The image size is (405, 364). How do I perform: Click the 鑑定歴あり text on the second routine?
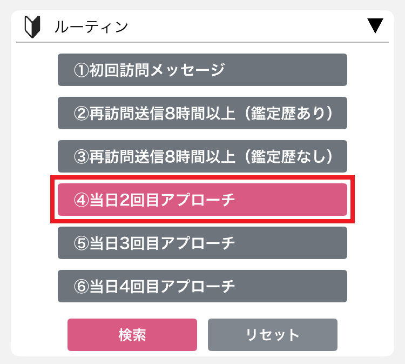point(288,114)
